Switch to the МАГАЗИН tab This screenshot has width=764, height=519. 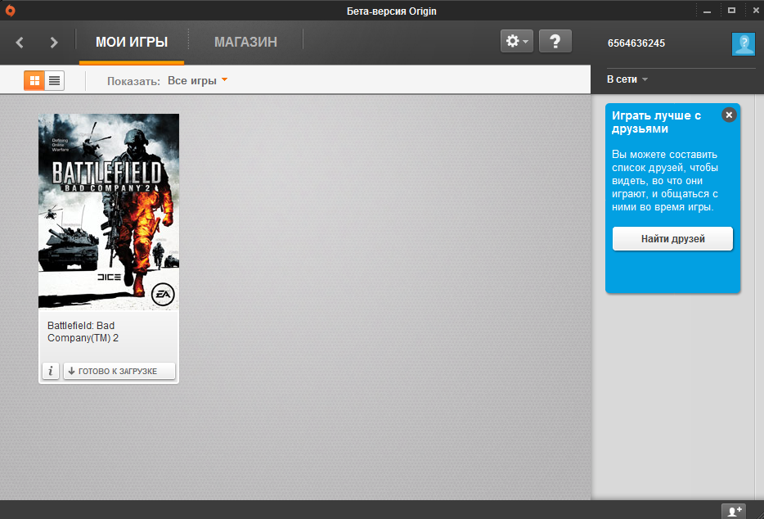tap(245, 43)
